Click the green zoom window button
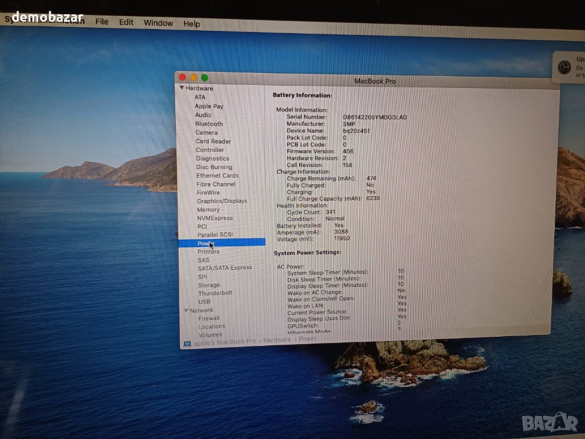585x439 pixels. pos(205,78)
